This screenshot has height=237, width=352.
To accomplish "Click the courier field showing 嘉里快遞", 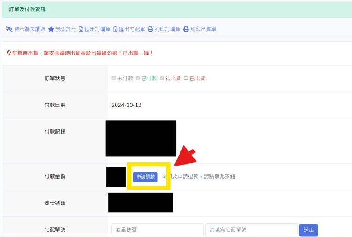I will coord(157,229).
